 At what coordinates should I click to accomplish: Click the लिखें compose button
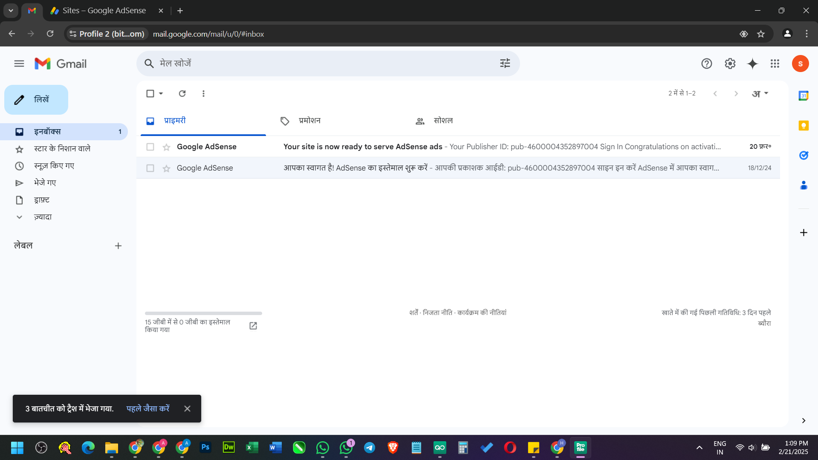pos(36,100)
